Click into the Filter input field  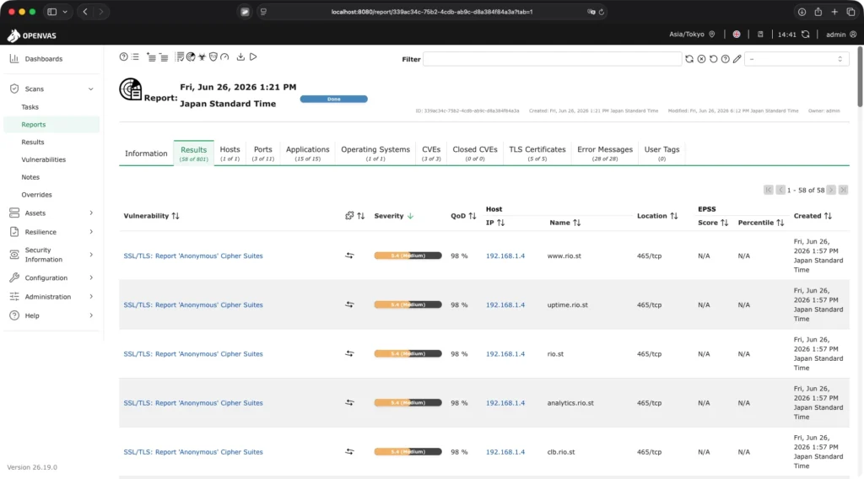click(552, 59)
